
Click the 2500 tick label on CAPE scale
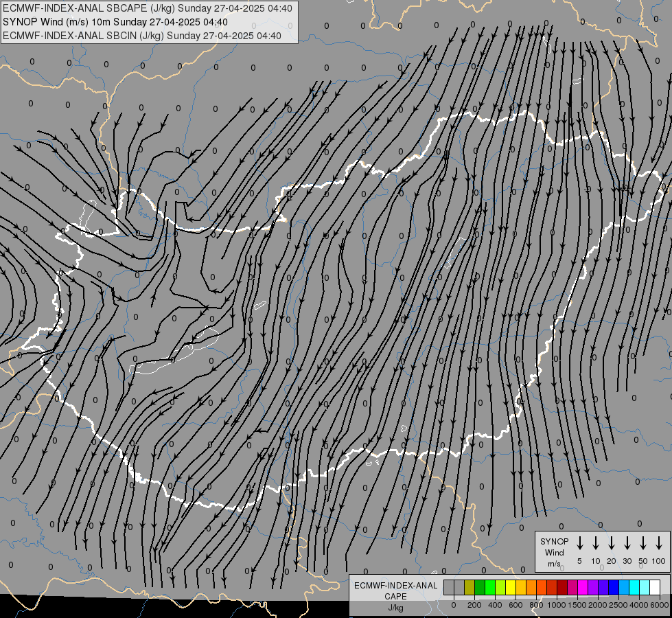pyautogui.click(x=618, y=605)
